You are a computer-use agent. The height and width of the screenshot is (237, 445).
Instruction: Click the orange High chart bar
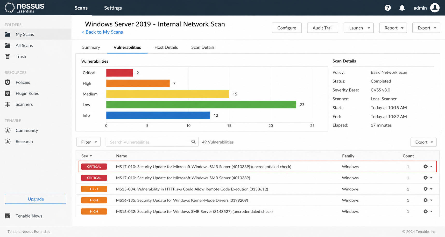(138, 83)
